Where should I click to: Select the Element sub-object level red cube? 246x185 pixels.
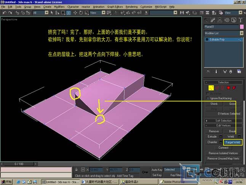coord(234,88)
